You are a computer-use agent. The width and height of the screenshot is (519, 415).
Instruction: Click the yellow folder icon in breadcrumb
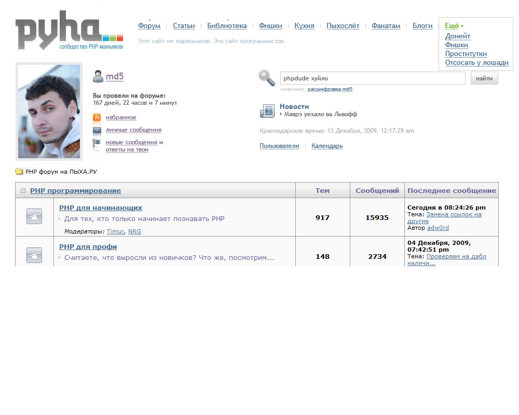[x=19, y=172]
